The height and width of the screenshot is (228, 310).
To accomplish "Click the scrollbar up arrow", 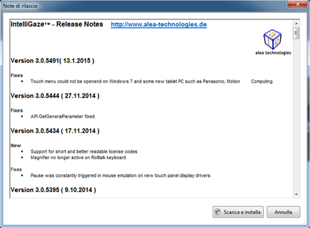I will click(x=296, y=24).
